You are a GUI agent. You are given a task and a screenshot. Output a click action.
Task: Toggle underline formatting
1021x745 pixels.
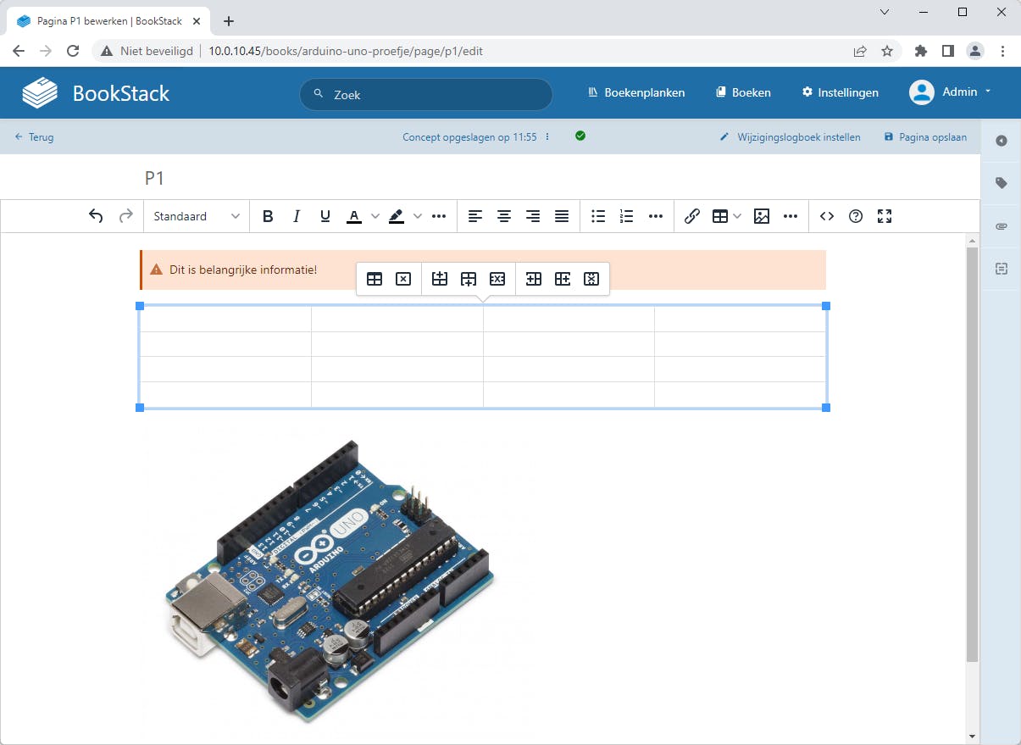325,216
